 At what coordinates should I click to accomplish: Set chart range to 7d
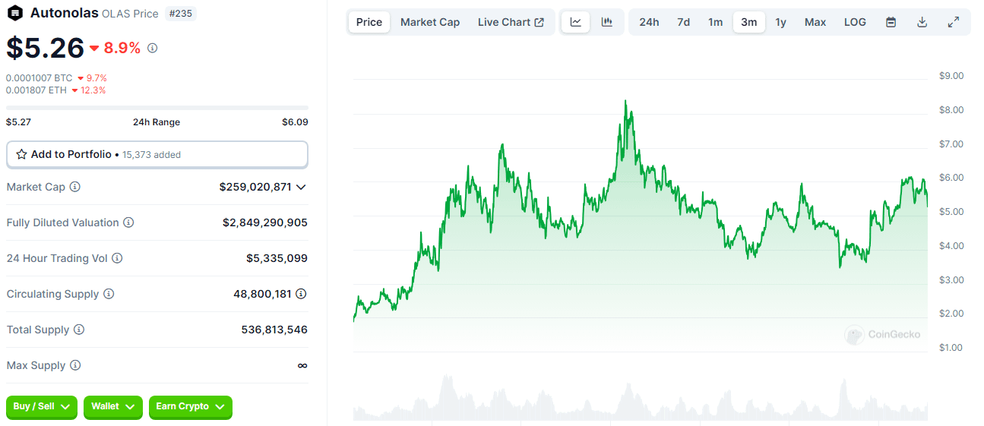684,22
